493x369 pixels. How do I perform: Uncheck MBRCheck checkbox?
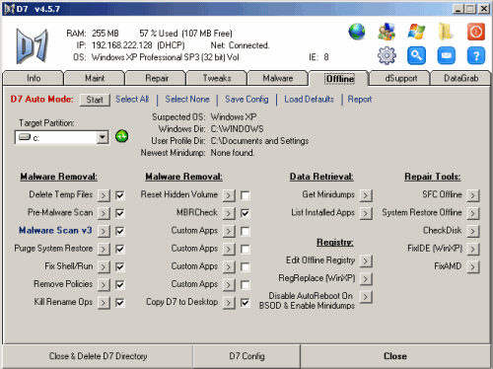click(x=245, y=213)
